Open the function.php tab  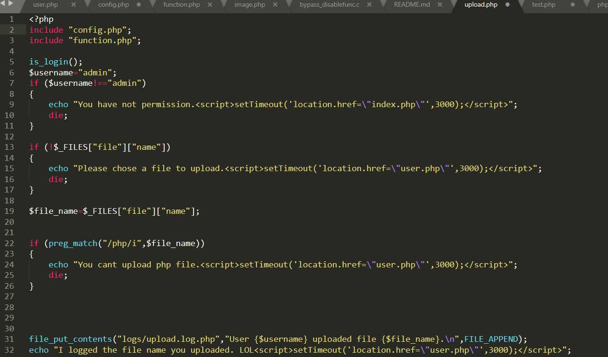[182, 5]
